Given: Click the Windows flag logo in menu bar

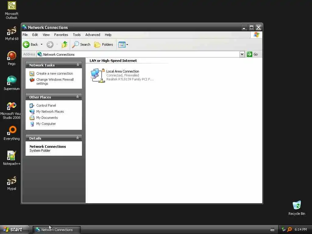Looking at the screenshot, I should tap(256, 35).
